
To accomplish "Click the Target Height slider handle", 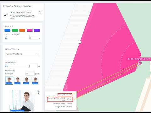I will click(x=6, y=66).
